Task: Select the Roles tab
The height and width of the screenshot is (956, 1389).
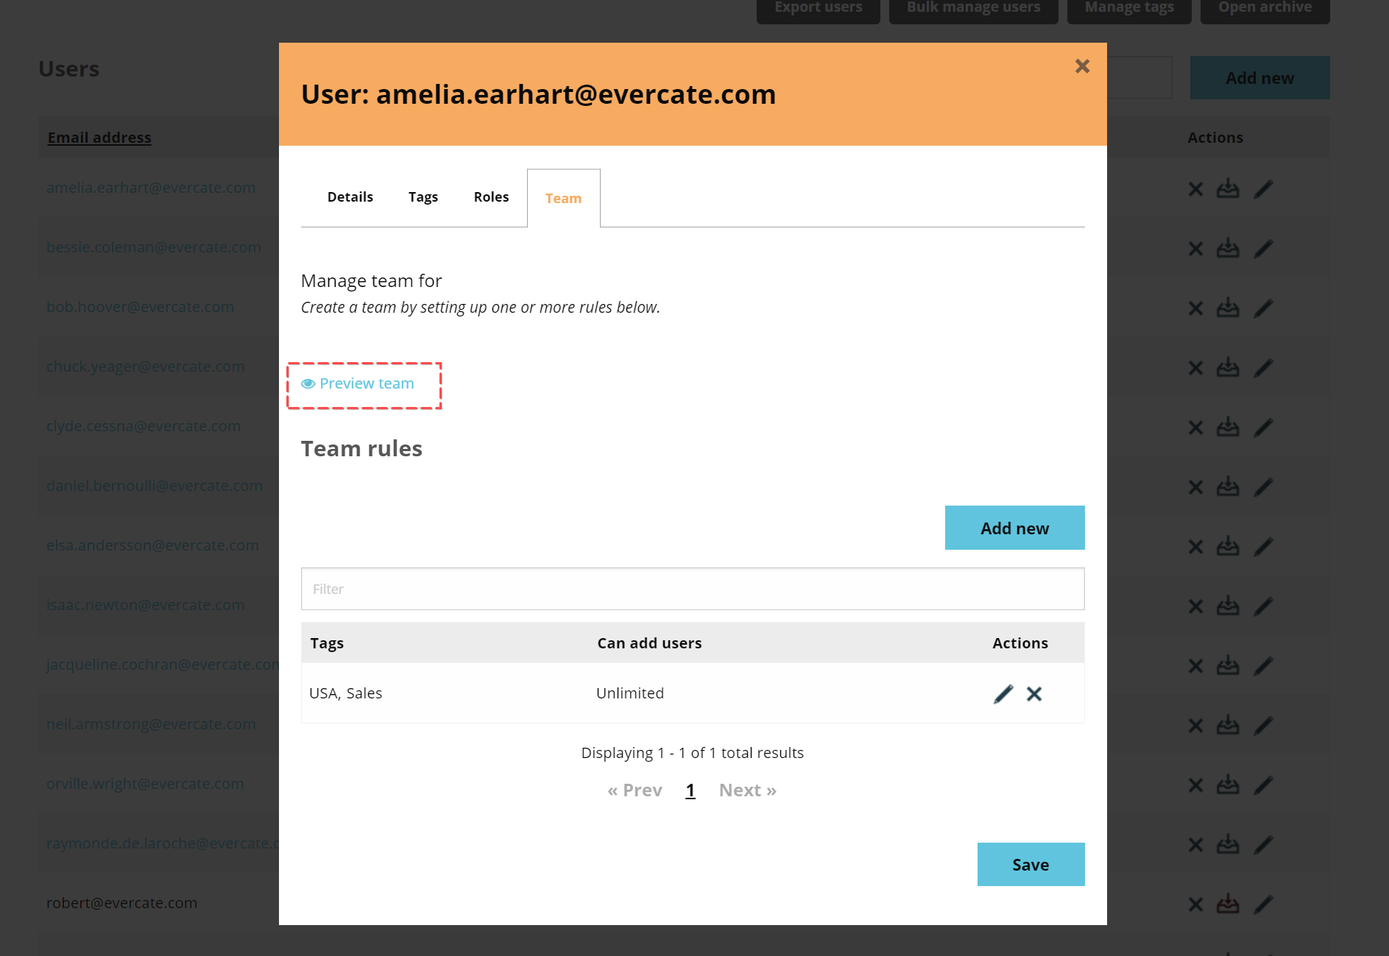Action: (x=491, y=197)
